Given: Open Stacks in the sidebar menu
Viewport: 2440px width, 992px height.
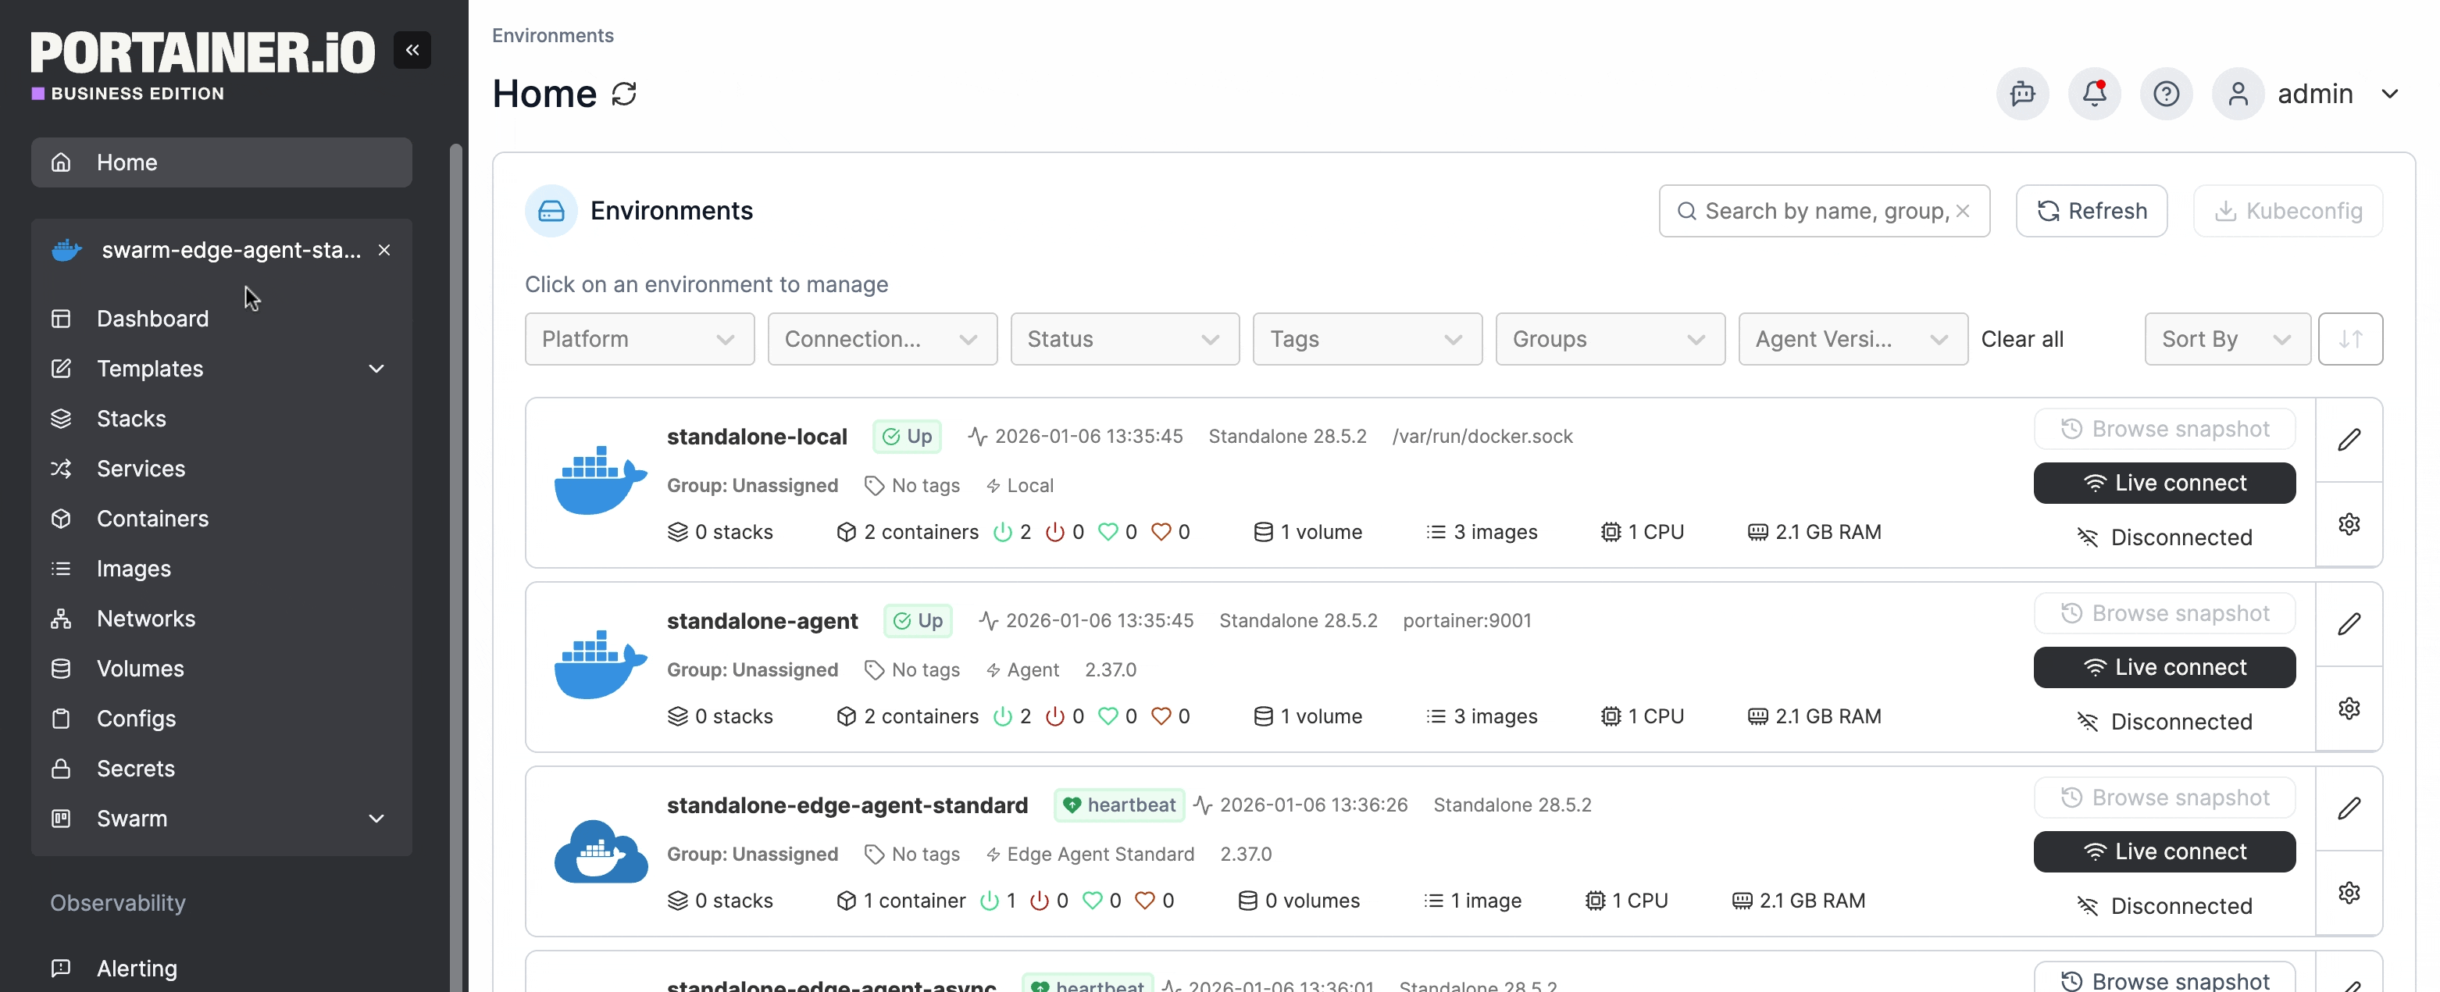Looking at the screenshot, I should click(x=130, y=419).
